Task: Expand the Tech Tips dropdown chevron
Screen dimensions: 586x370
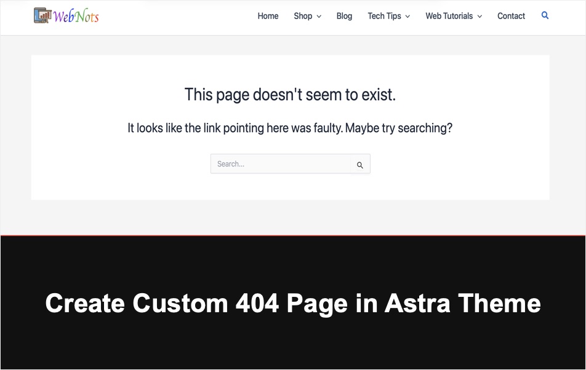Action: click(x=407, y=17)
